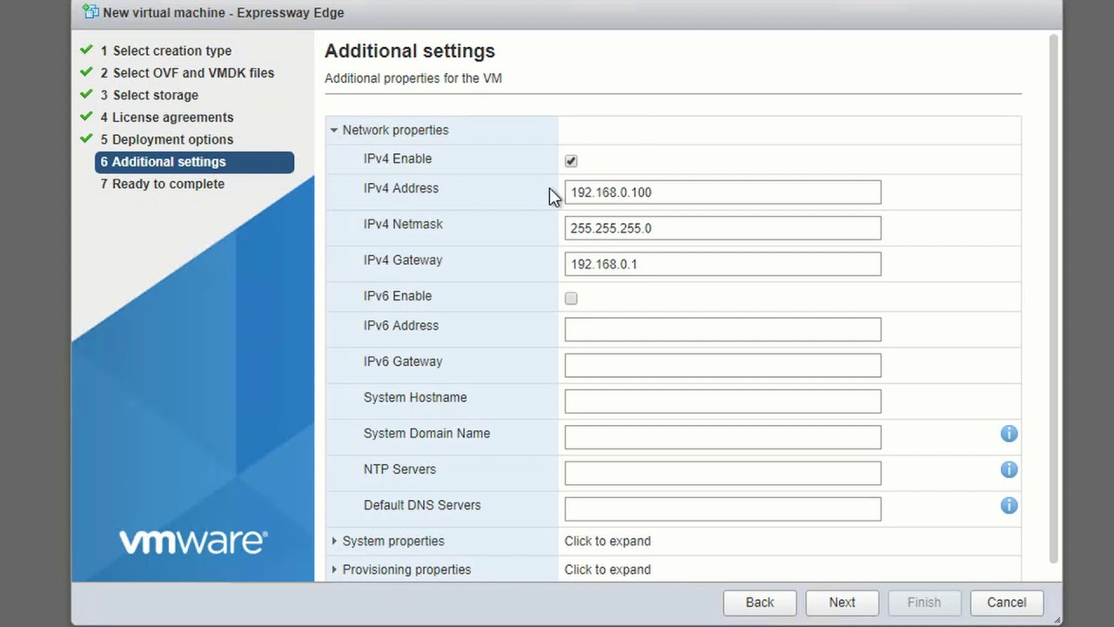Click the info icon for System Domain Name
Image resolution: width=1114 pixels, height=627 pixels.
coord(1009,434)
